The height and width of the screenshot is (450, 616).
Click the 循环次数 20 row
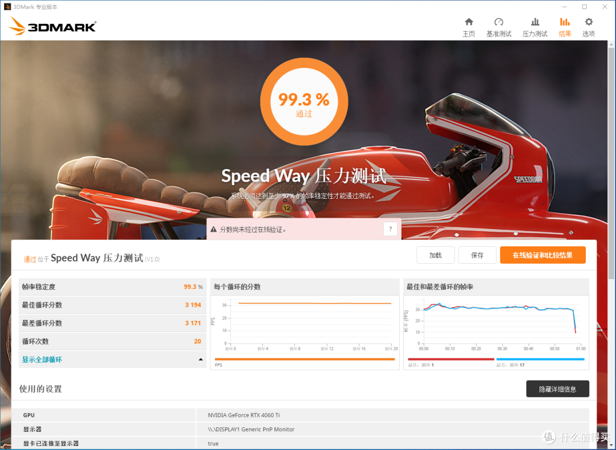point(112,341)
